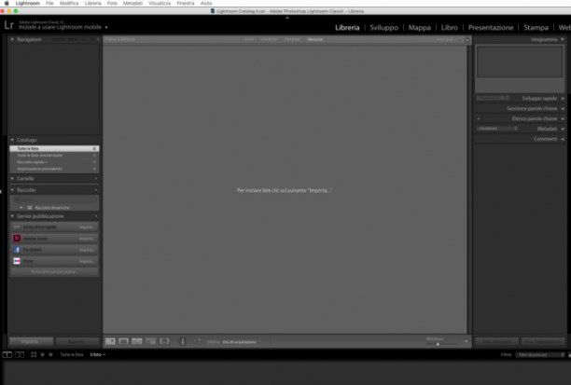Open the Metadati menu in menu bar

(132, 3)
